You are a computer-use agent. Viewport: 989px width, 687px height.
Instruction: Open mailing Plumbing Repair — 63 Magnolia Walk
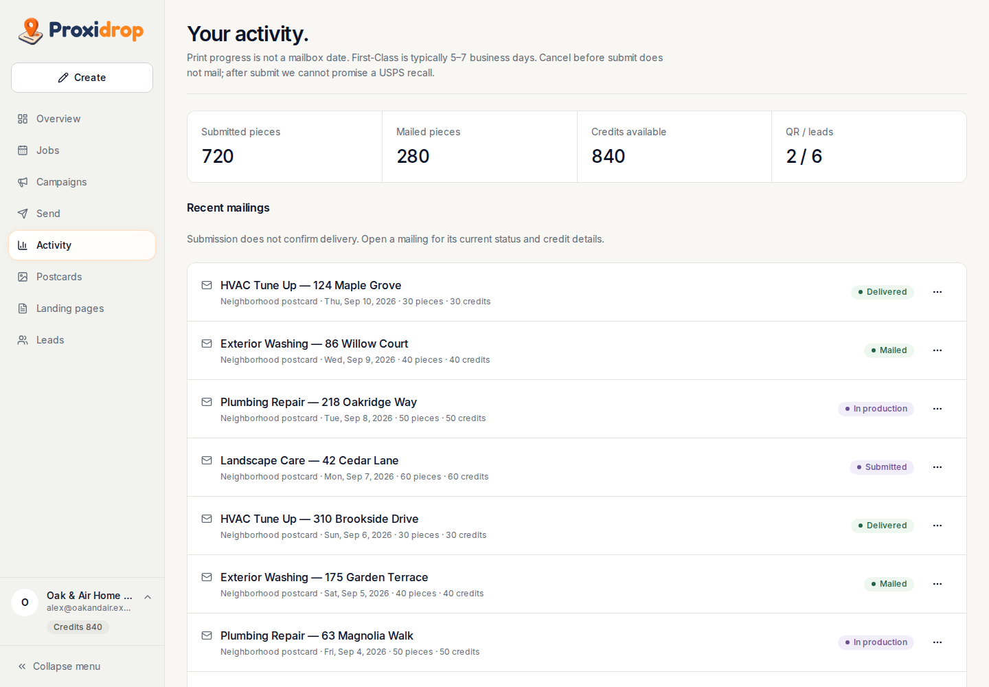coord(577,642)
